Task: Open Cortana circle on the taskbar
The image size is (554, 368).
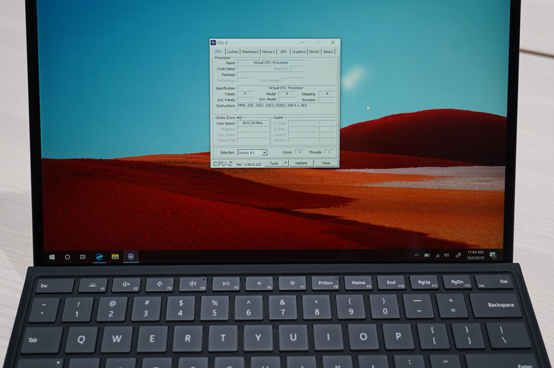Action: 67,257
